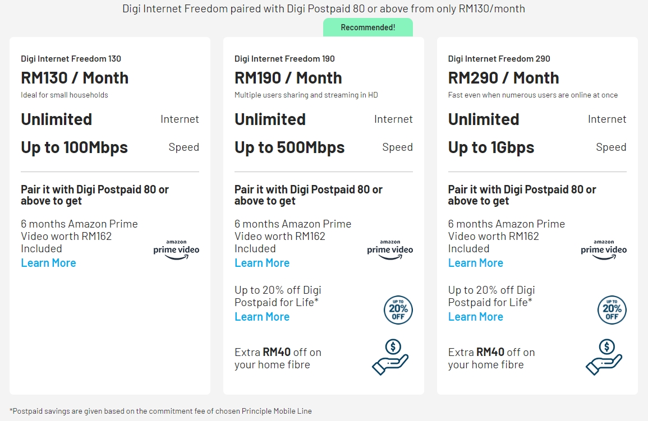Open Learn More for Prime Video in Freedom 290

click(x=476, y=263)
